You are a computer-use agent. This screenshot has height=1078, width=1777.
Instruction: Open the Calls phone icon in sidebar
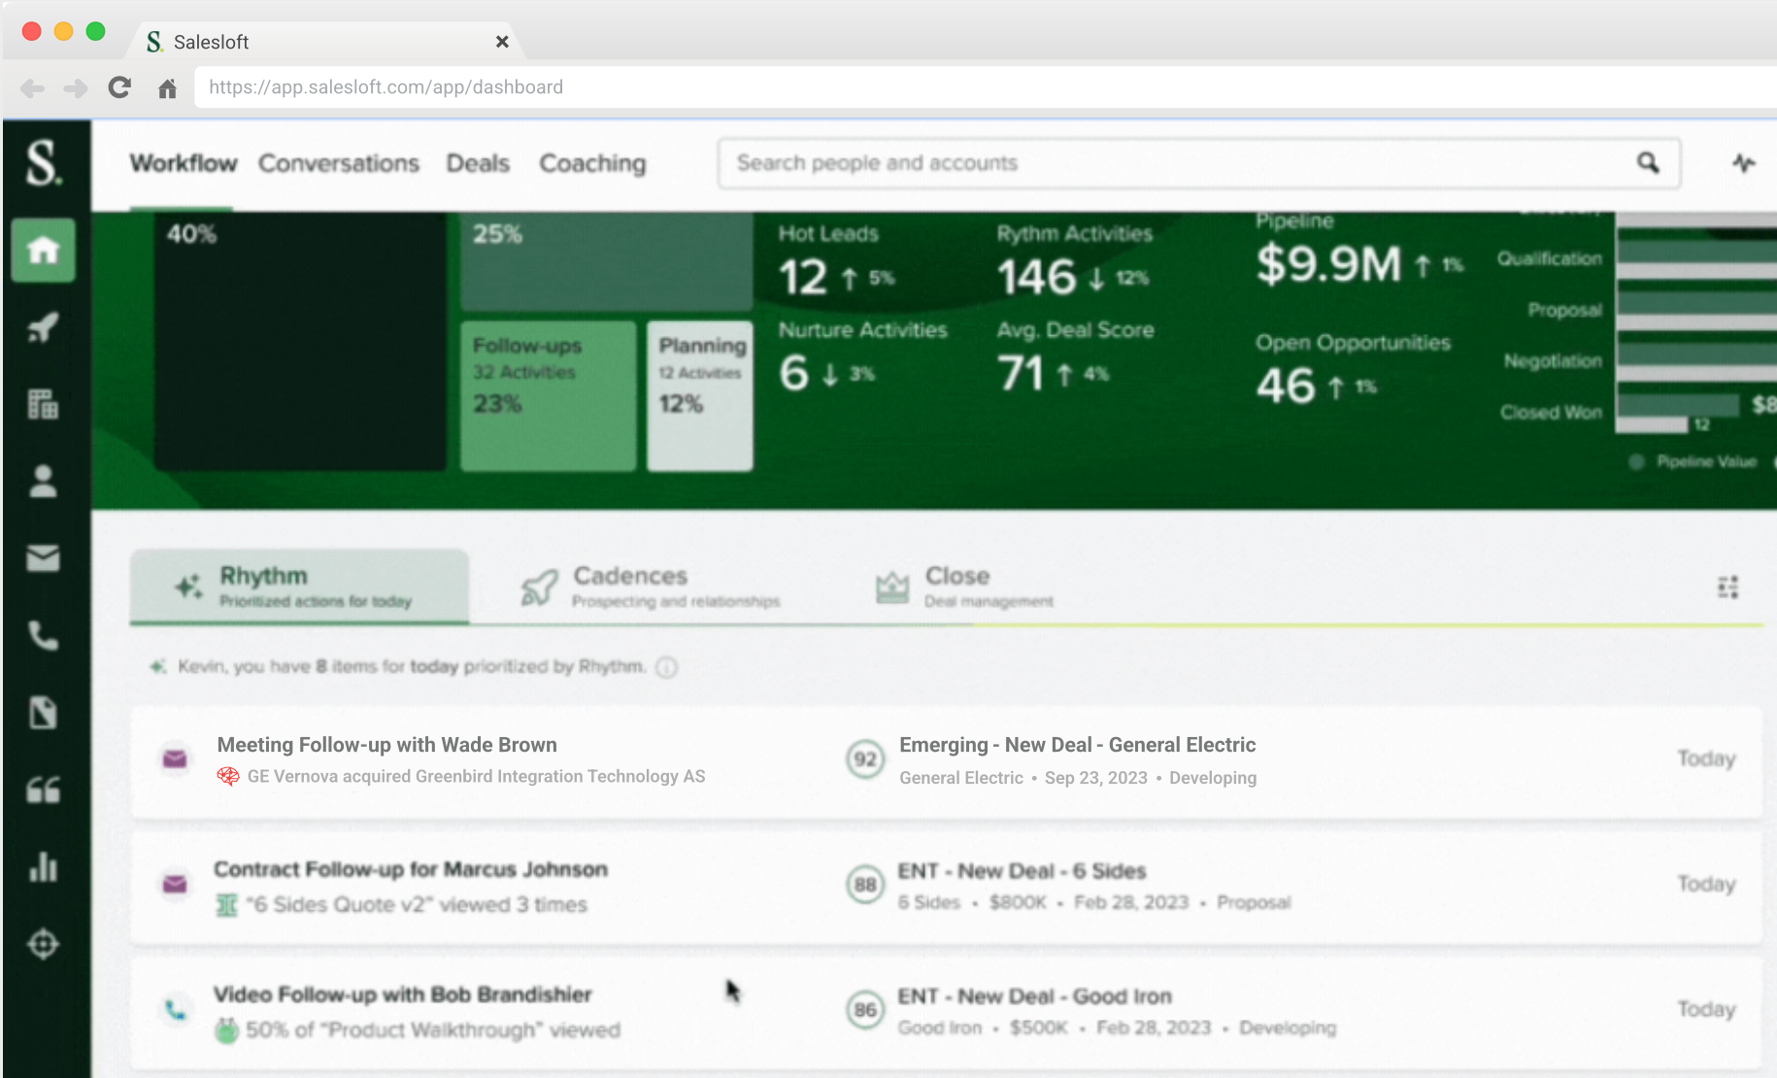pyautogui.click(x=43, y=636)
